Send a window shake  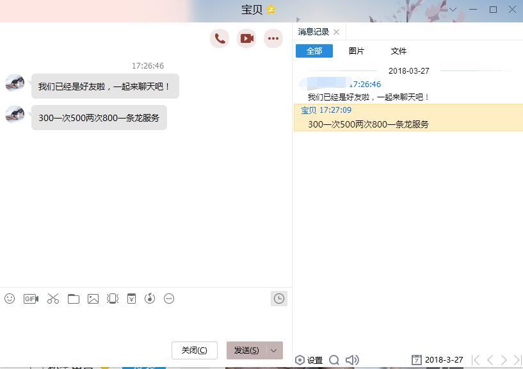113,299
